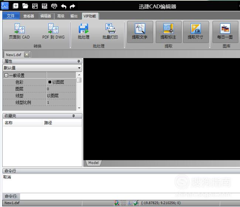Screen dimensions: 240x207
Task: Open the 文件 menu
Action: click(x=11, y=16)
